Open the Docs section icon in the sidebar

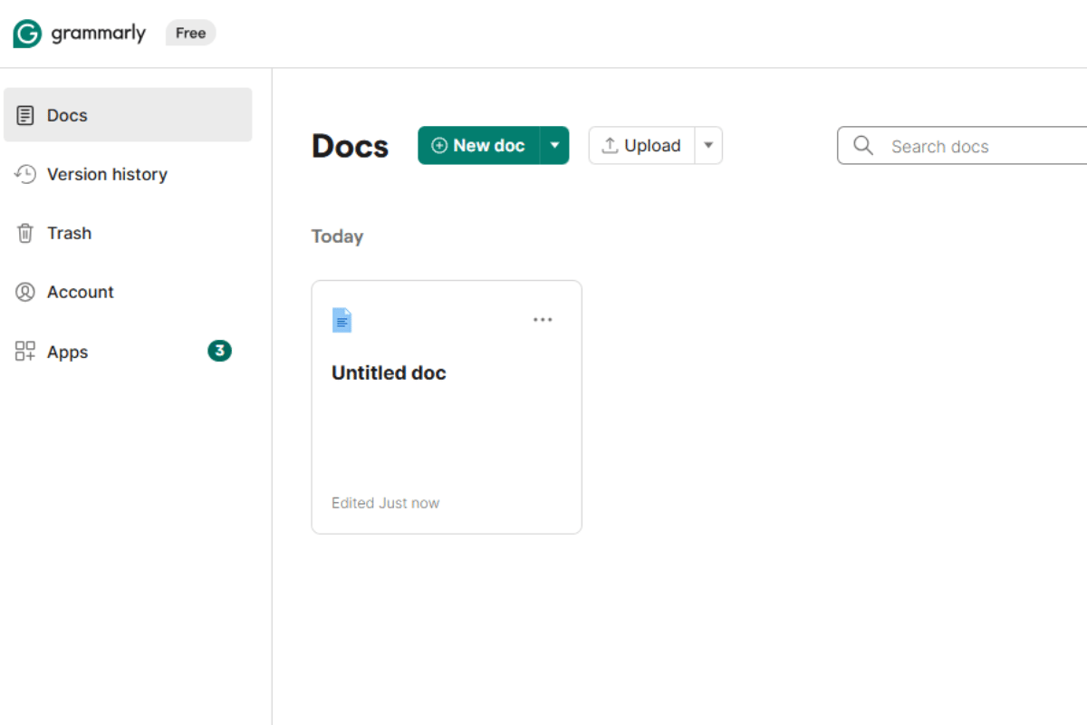coord(24,114)
